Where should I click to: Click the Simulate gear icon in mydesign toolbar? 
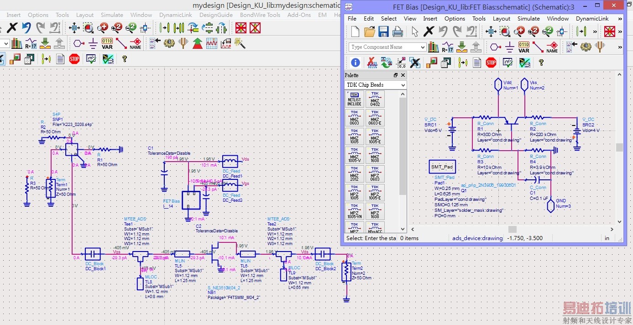[x=169, y=44]
